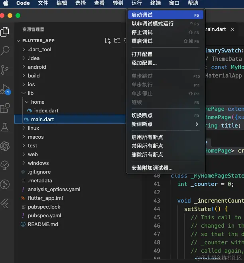This screenshot has height=263, width=244.
Task: Open the 窗口 menu in menu bar
Action: [174, 3]
